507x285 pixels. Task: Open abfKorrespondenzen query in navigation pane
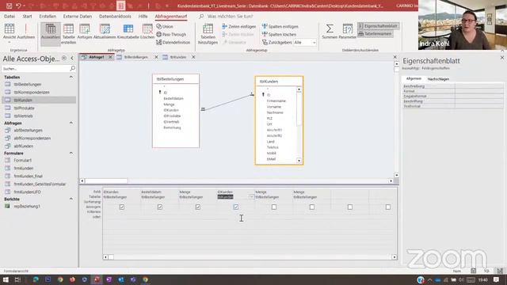click(32, 138)
